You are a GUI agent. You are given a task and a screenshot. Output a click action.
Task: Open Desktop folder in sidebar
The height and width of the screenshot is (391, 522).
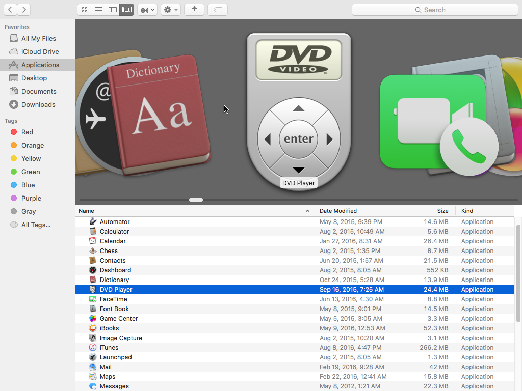tap(38, 78)
